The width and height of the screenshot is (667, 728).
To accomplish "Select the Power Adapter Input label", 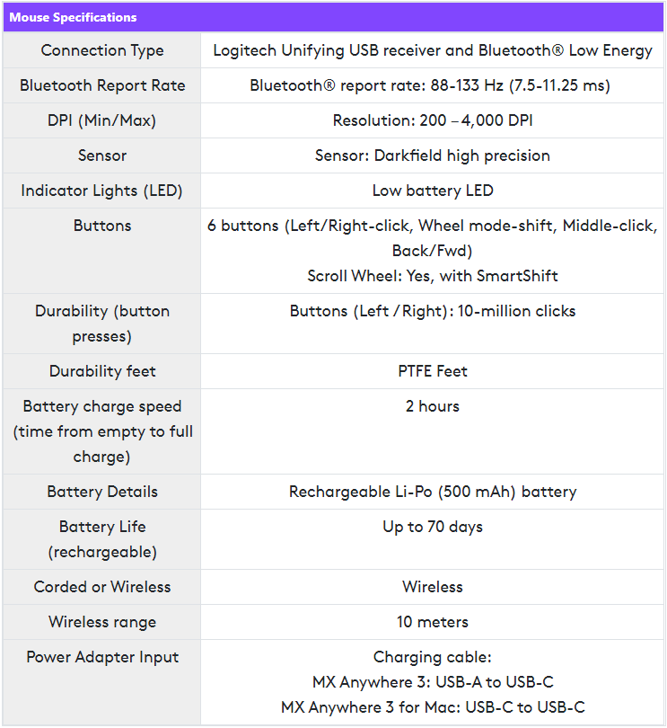I will [x=102, y=657].
